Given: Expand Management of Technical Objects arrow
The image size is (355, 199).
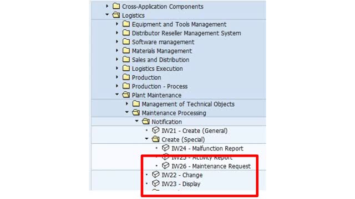Looking at the screenshot, I should (127, 103).
